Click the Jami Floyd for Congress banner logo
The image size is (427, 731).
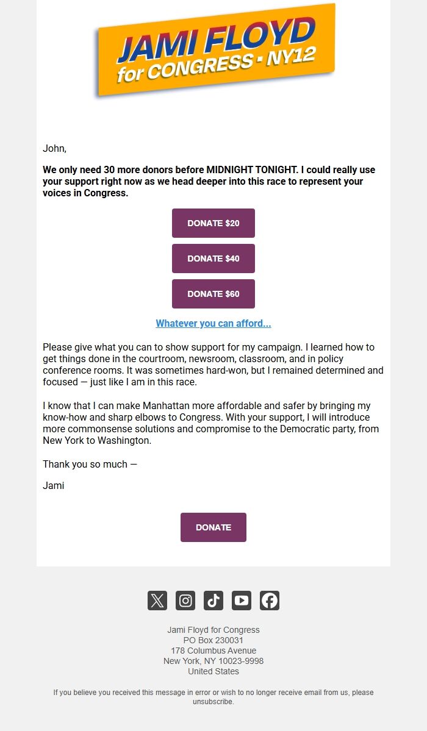[x=213, y=52]
